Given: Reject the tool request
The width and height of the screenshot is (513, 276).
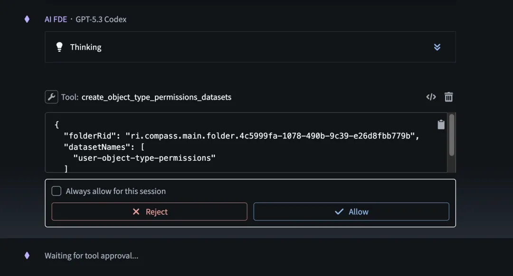Looking at the screenshot, I should [149, 212].
